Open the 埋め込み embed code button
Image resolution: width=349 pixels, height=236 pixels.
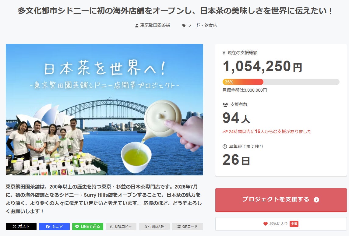pyautogui.click(x=154, y=227)
